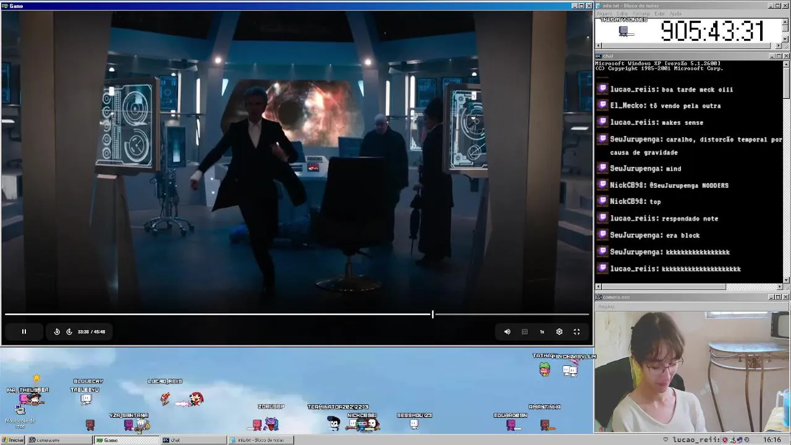Click Twitch badge beside lucao_reiis makes sense
Image resolution: width=791 pixels, height=445 pixels.
[x=603, y=122]
